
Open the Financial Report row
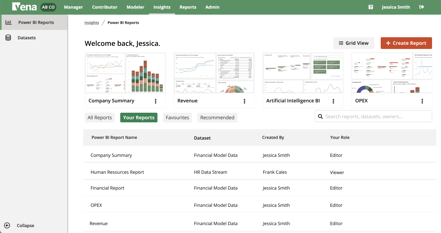[260, 188]
